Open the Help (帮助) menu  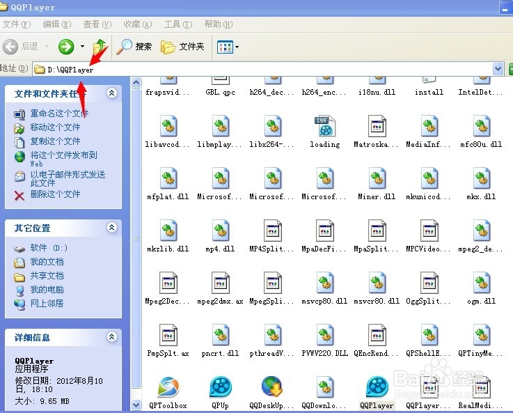[219, 24]
